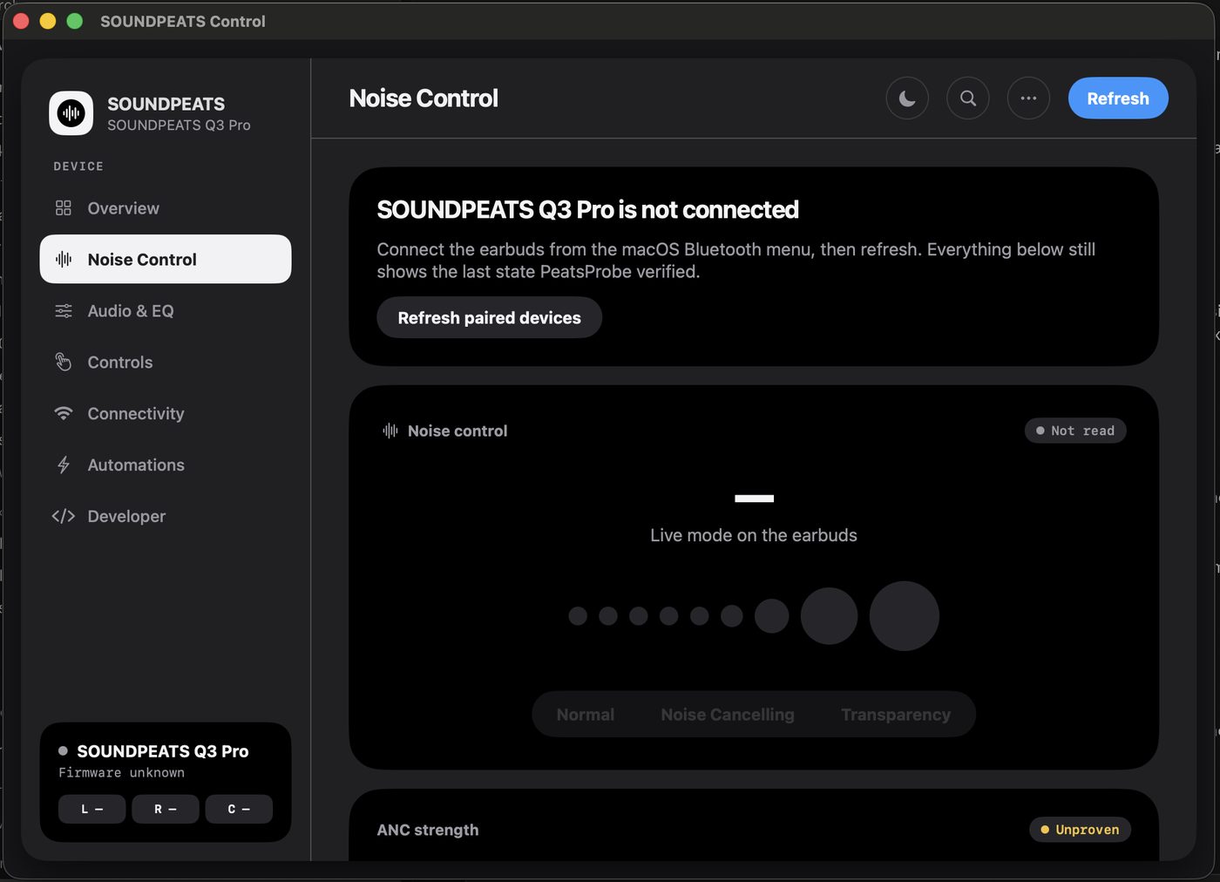Click the case battery chip

coord(239,809)
